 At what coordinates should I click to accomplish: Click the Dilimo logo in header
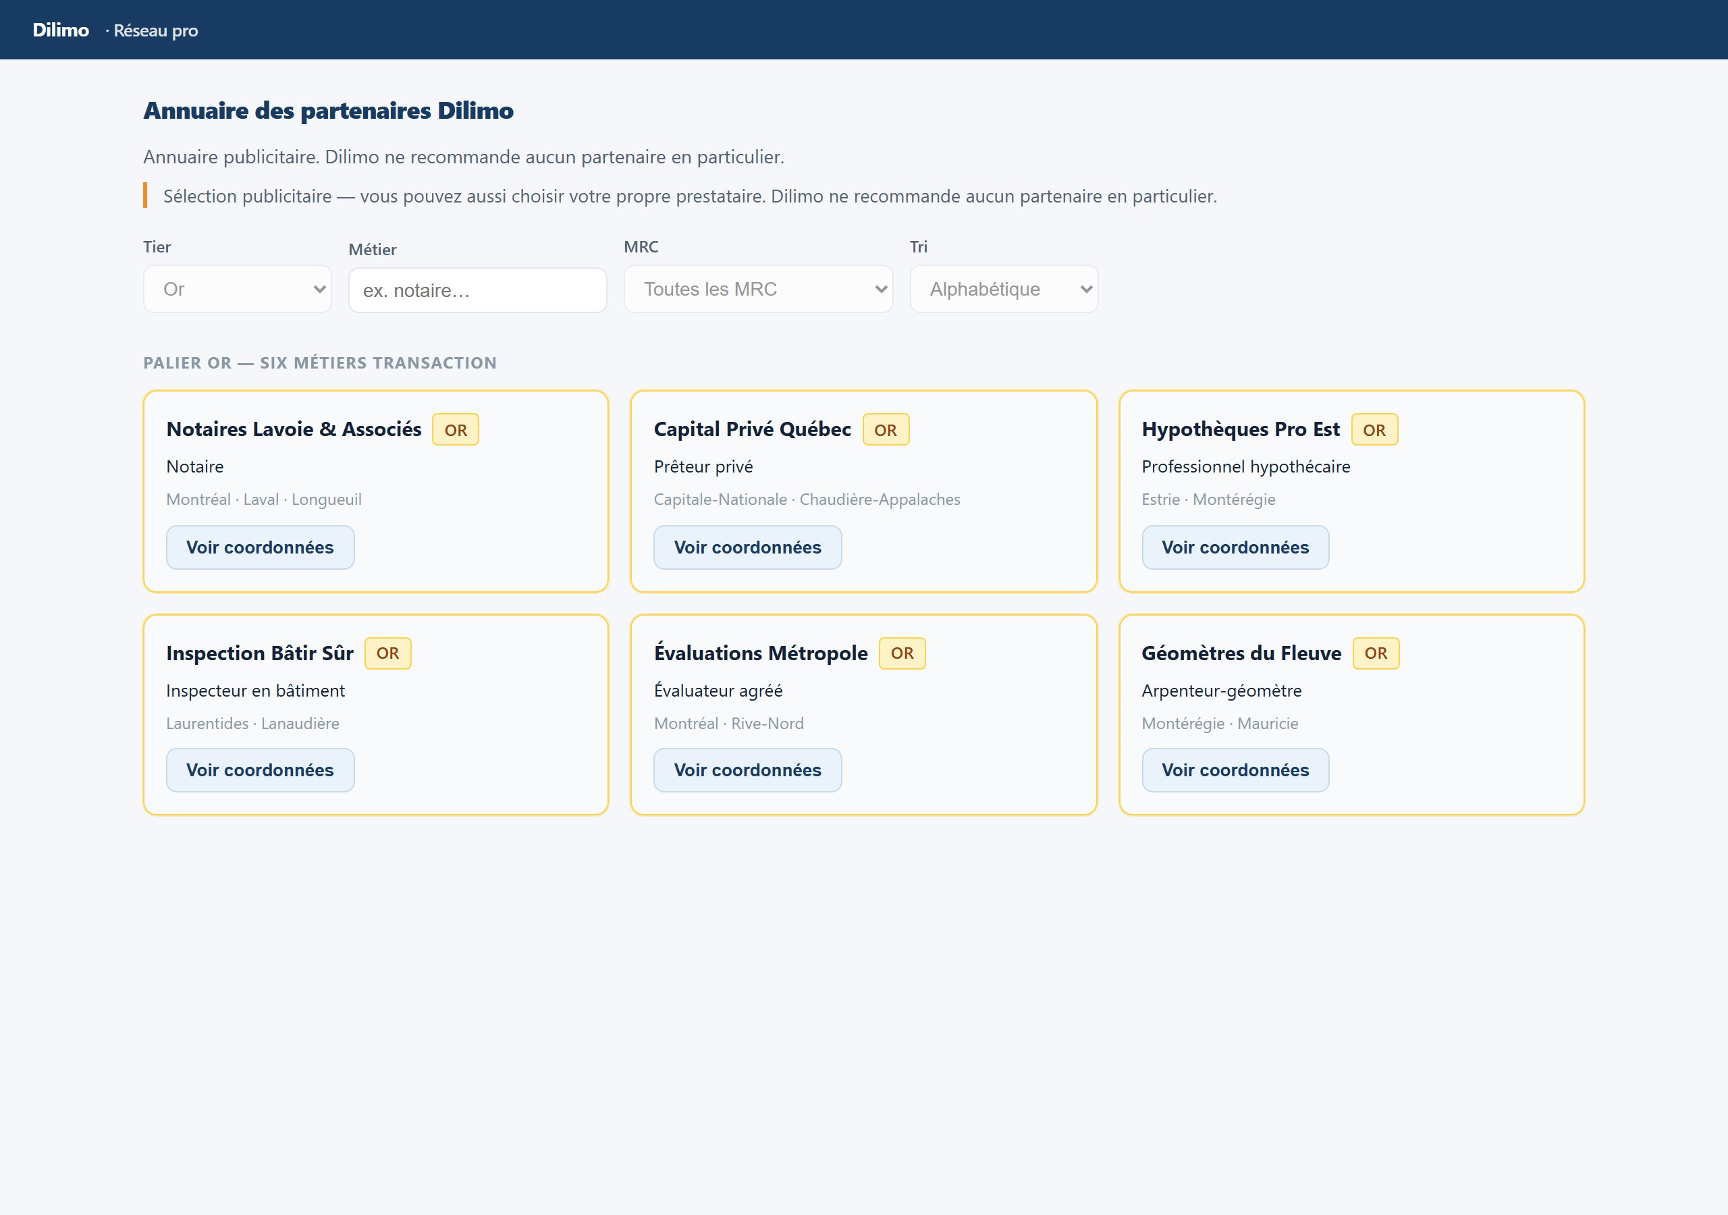click(61, 30)
